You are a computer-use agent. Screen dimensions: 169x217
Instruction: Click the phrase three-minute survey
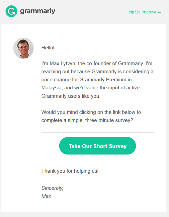(109, 120)
